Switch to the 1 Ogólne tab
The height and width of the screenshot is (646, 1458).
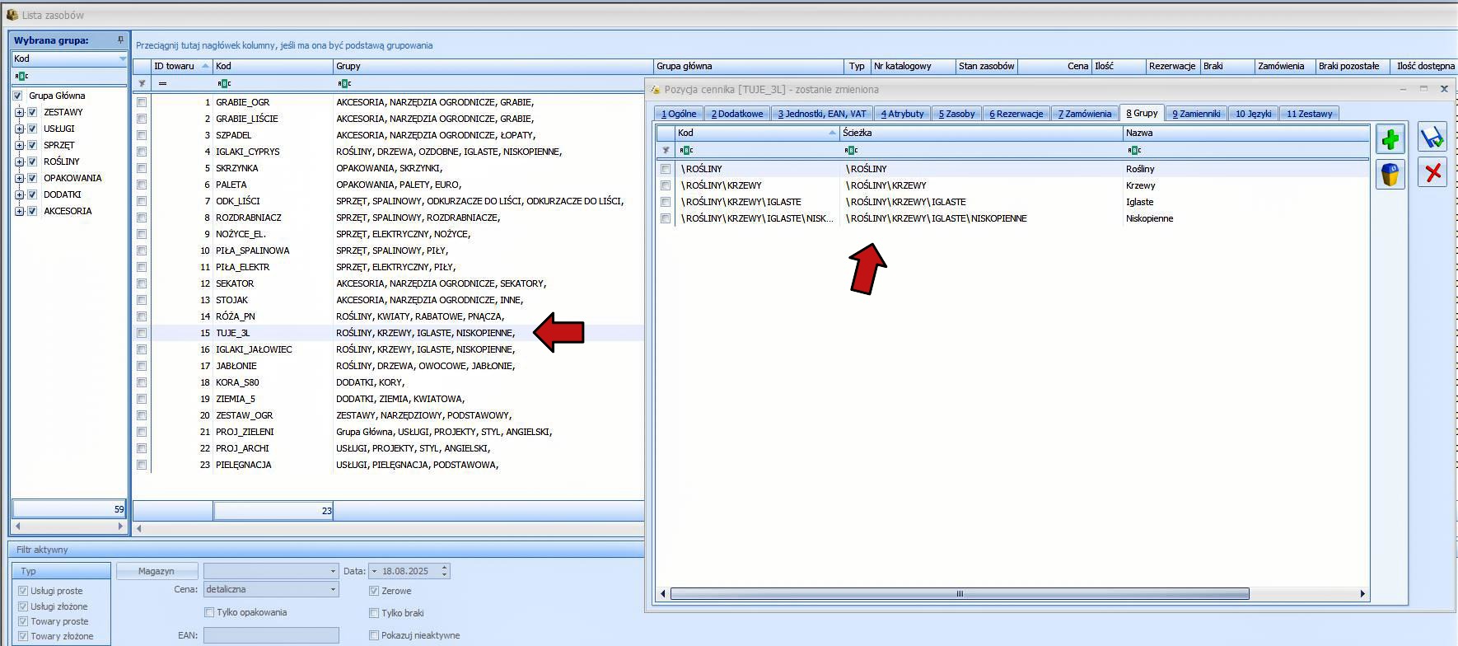tap(679, 114)
